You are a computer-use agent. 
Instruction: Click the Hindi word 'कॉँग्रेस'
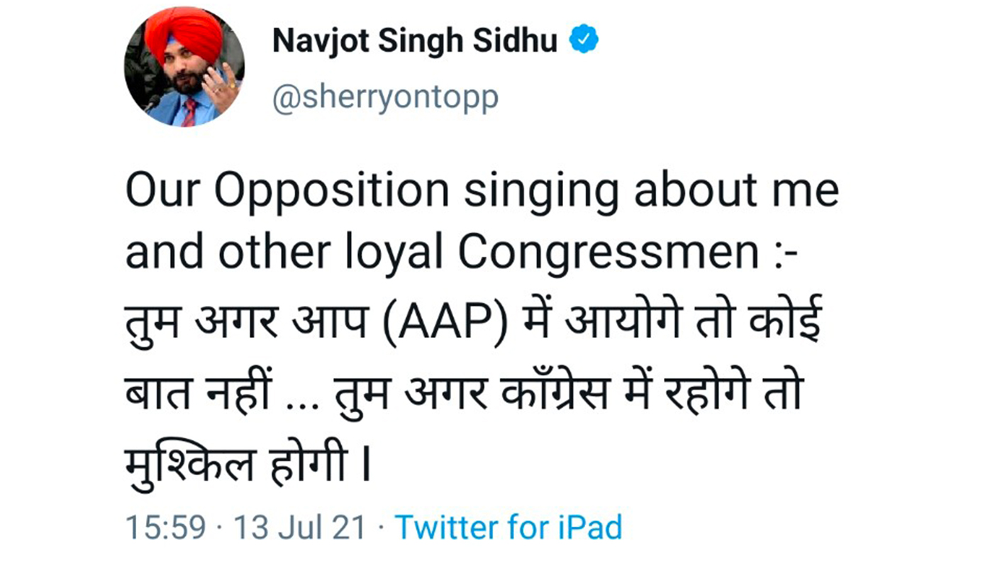558,395
